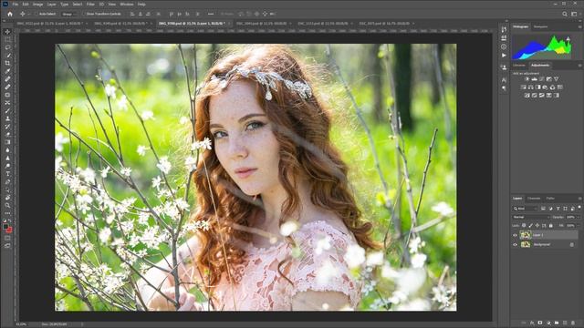
Task: Open the Adjustments panel options menu
Action: tap(579, 65)
